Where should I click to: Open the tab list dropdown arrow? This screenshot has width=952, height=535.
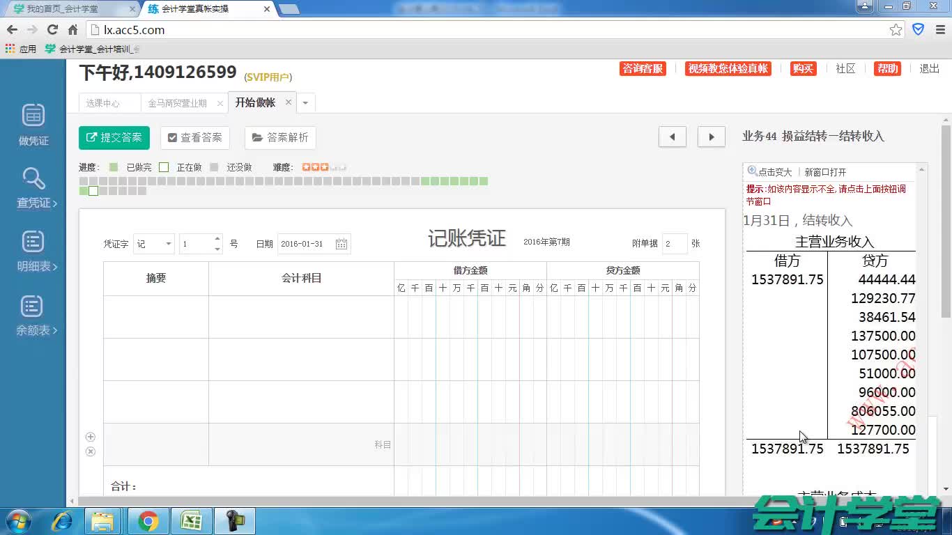pos(305,103)
